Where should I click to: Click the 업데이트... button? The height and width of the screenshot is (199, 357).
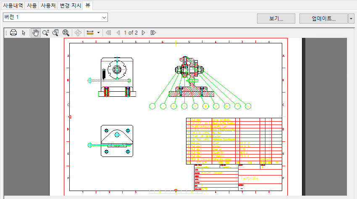tap(323, 19)
